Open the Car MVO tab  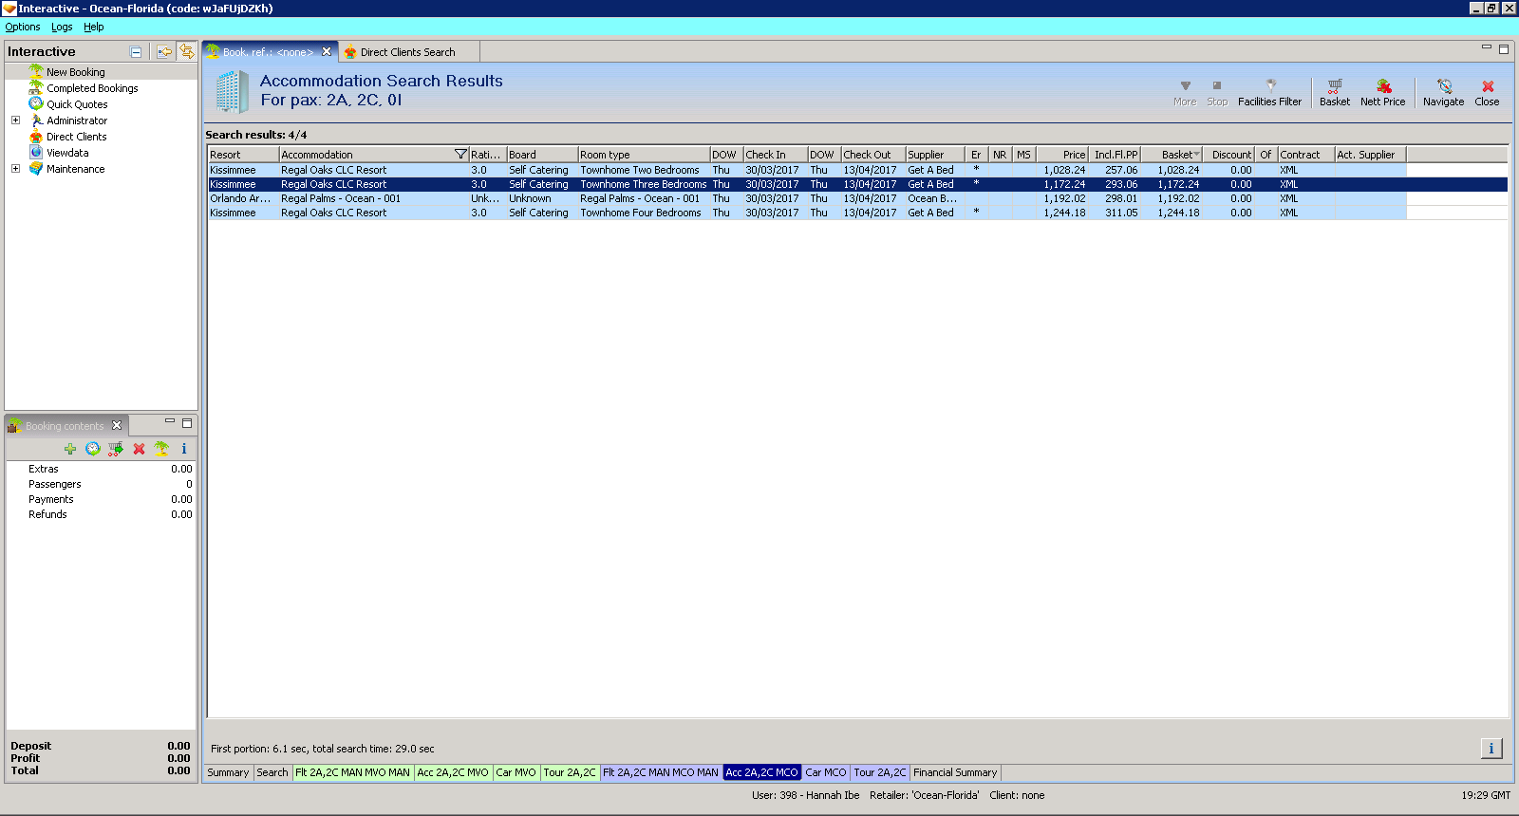tap(516, 773)
